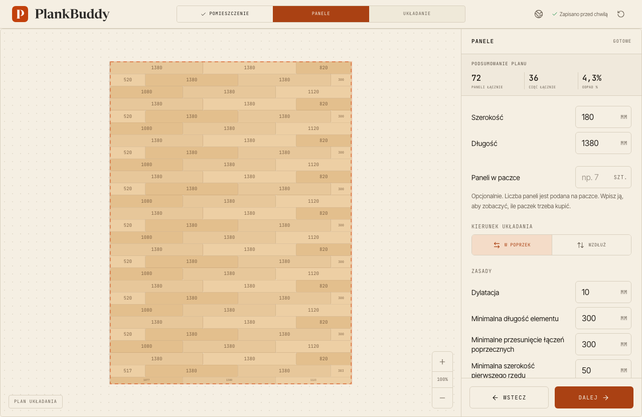Image resolution: width=642 pixels, height=417 pixels.
Task: Click the 303 plank in the plan
Action: point(341,371)
